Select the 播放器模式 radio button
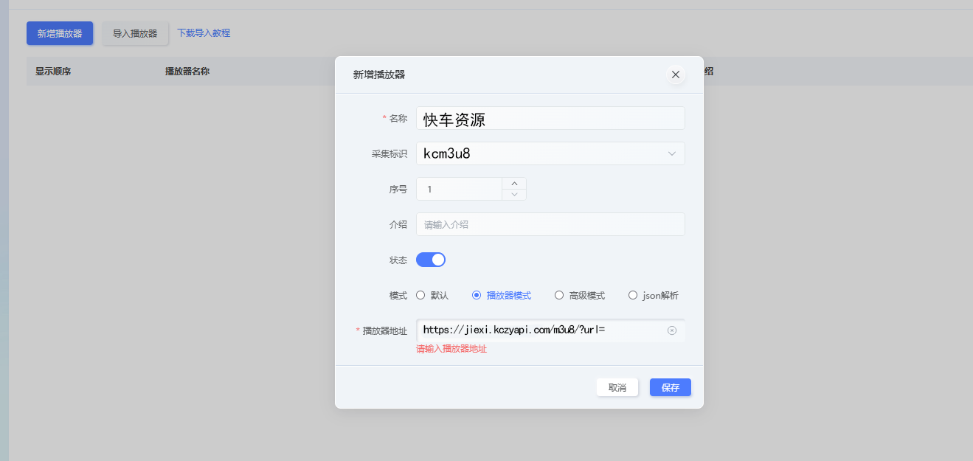This screenshot has width=973, height=461. tap(477, 295)
